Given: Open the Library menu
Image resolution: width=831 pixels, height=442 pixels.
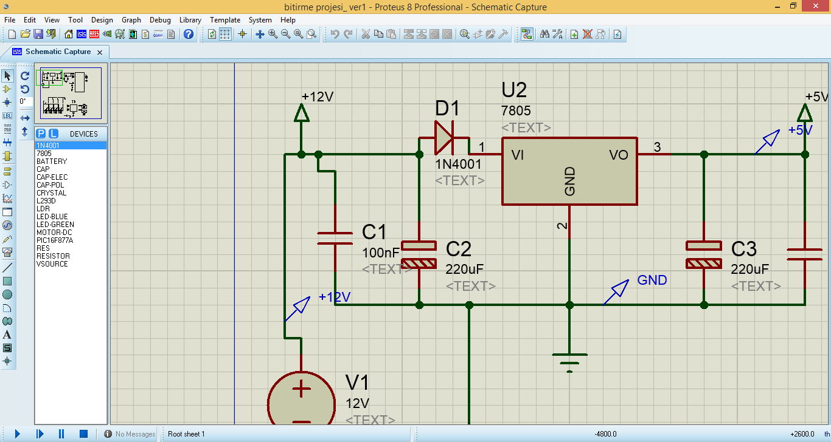Looking at the screenshot, I should (190, 20).
